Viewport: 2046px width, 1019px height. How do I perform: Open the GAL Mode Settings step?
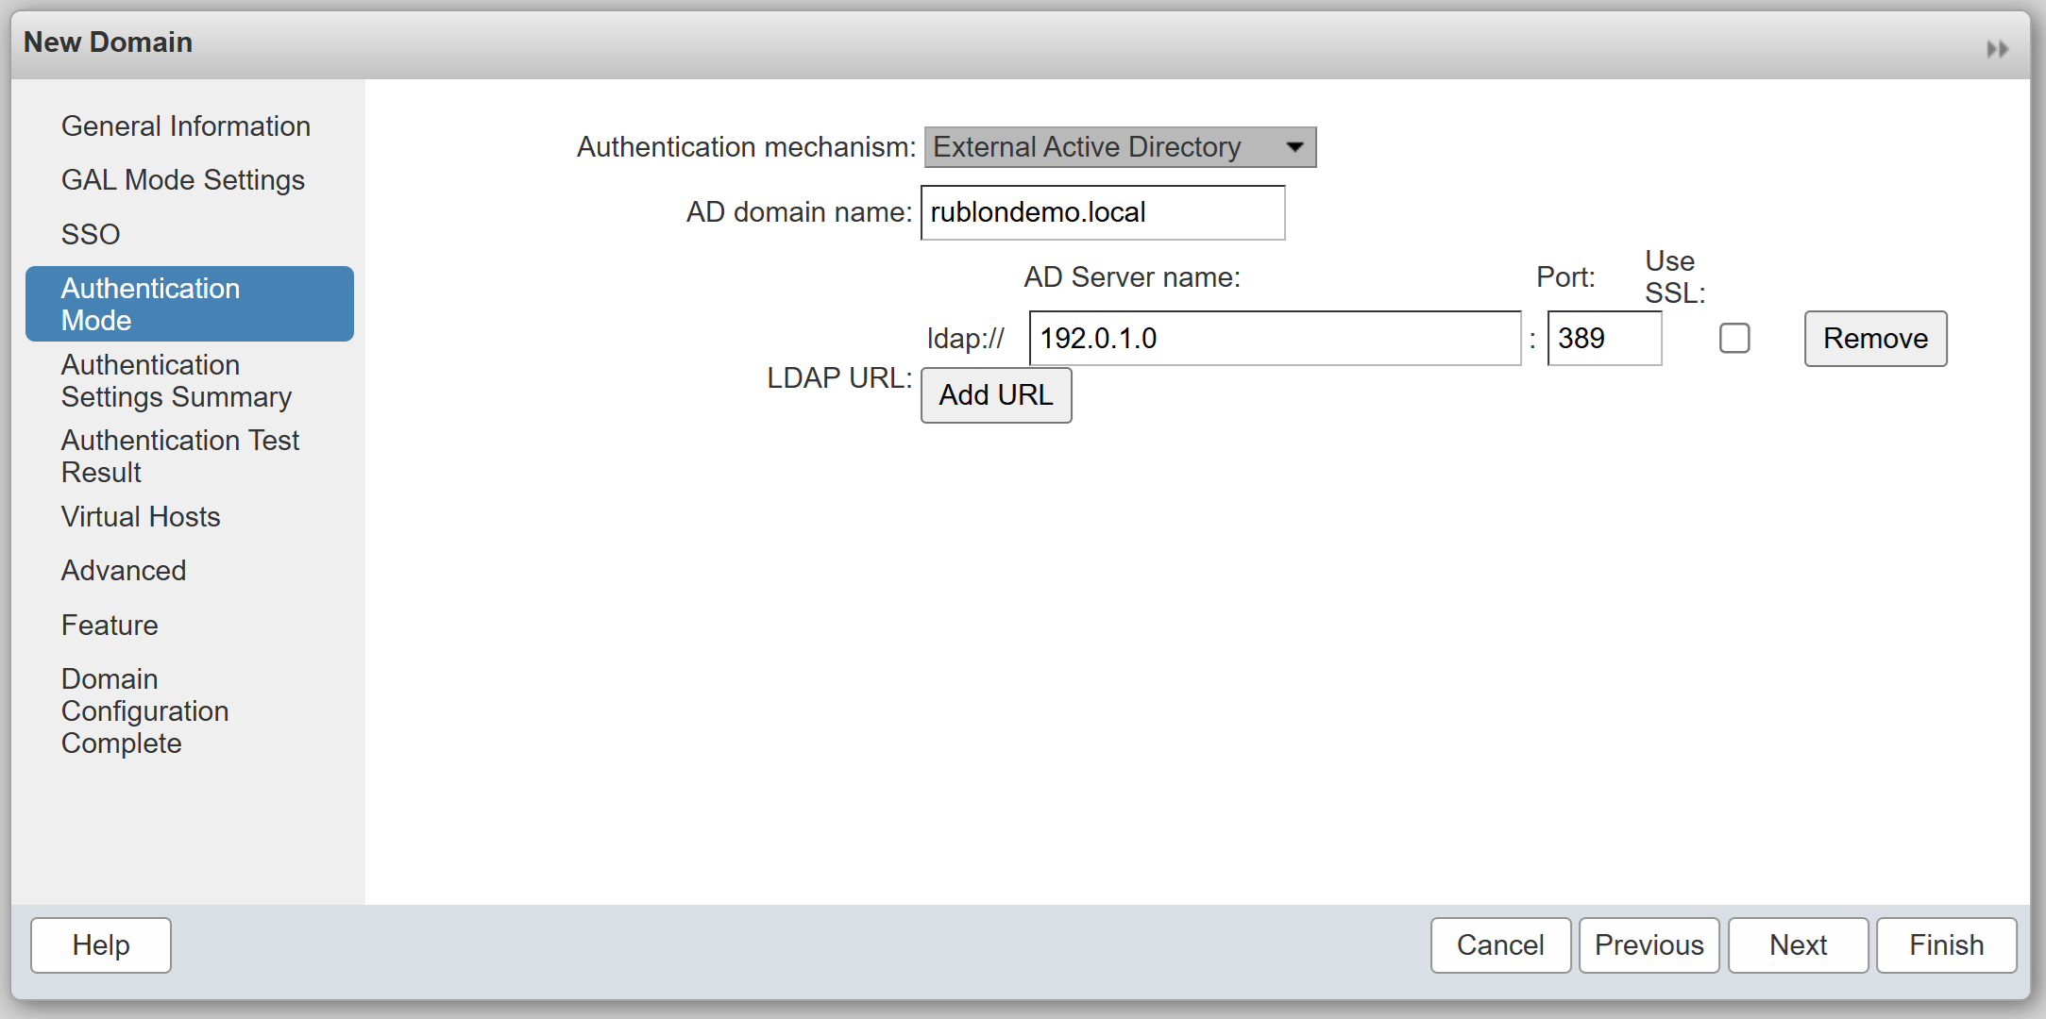tap(182, 180)
